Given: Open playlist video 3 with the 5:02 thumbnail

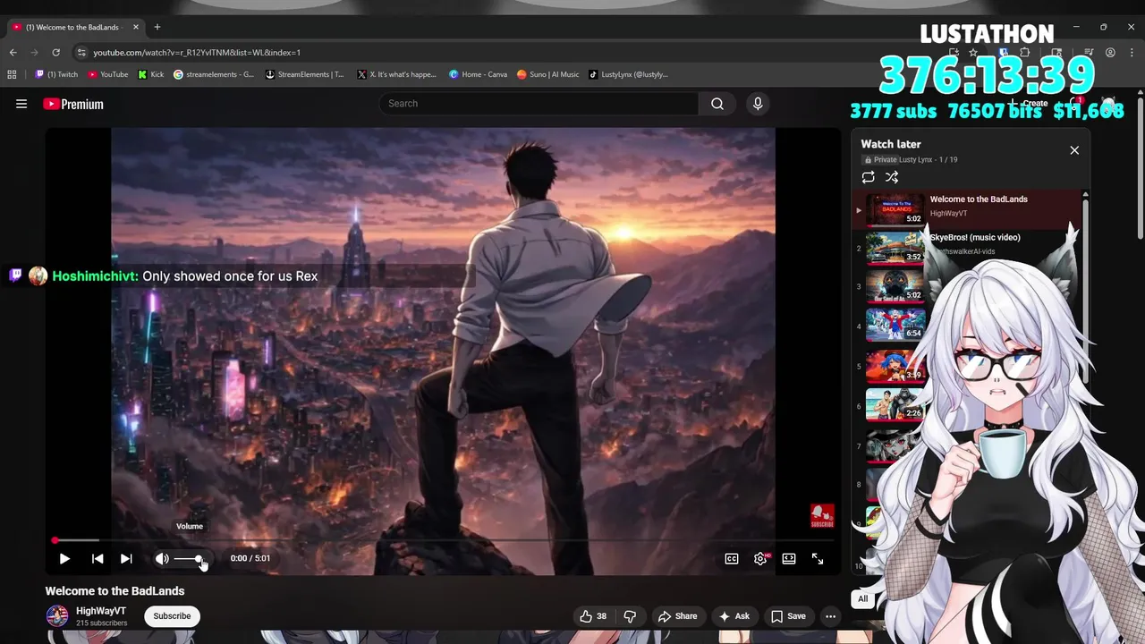Looking at the screenshot, I should coord(895,286).
